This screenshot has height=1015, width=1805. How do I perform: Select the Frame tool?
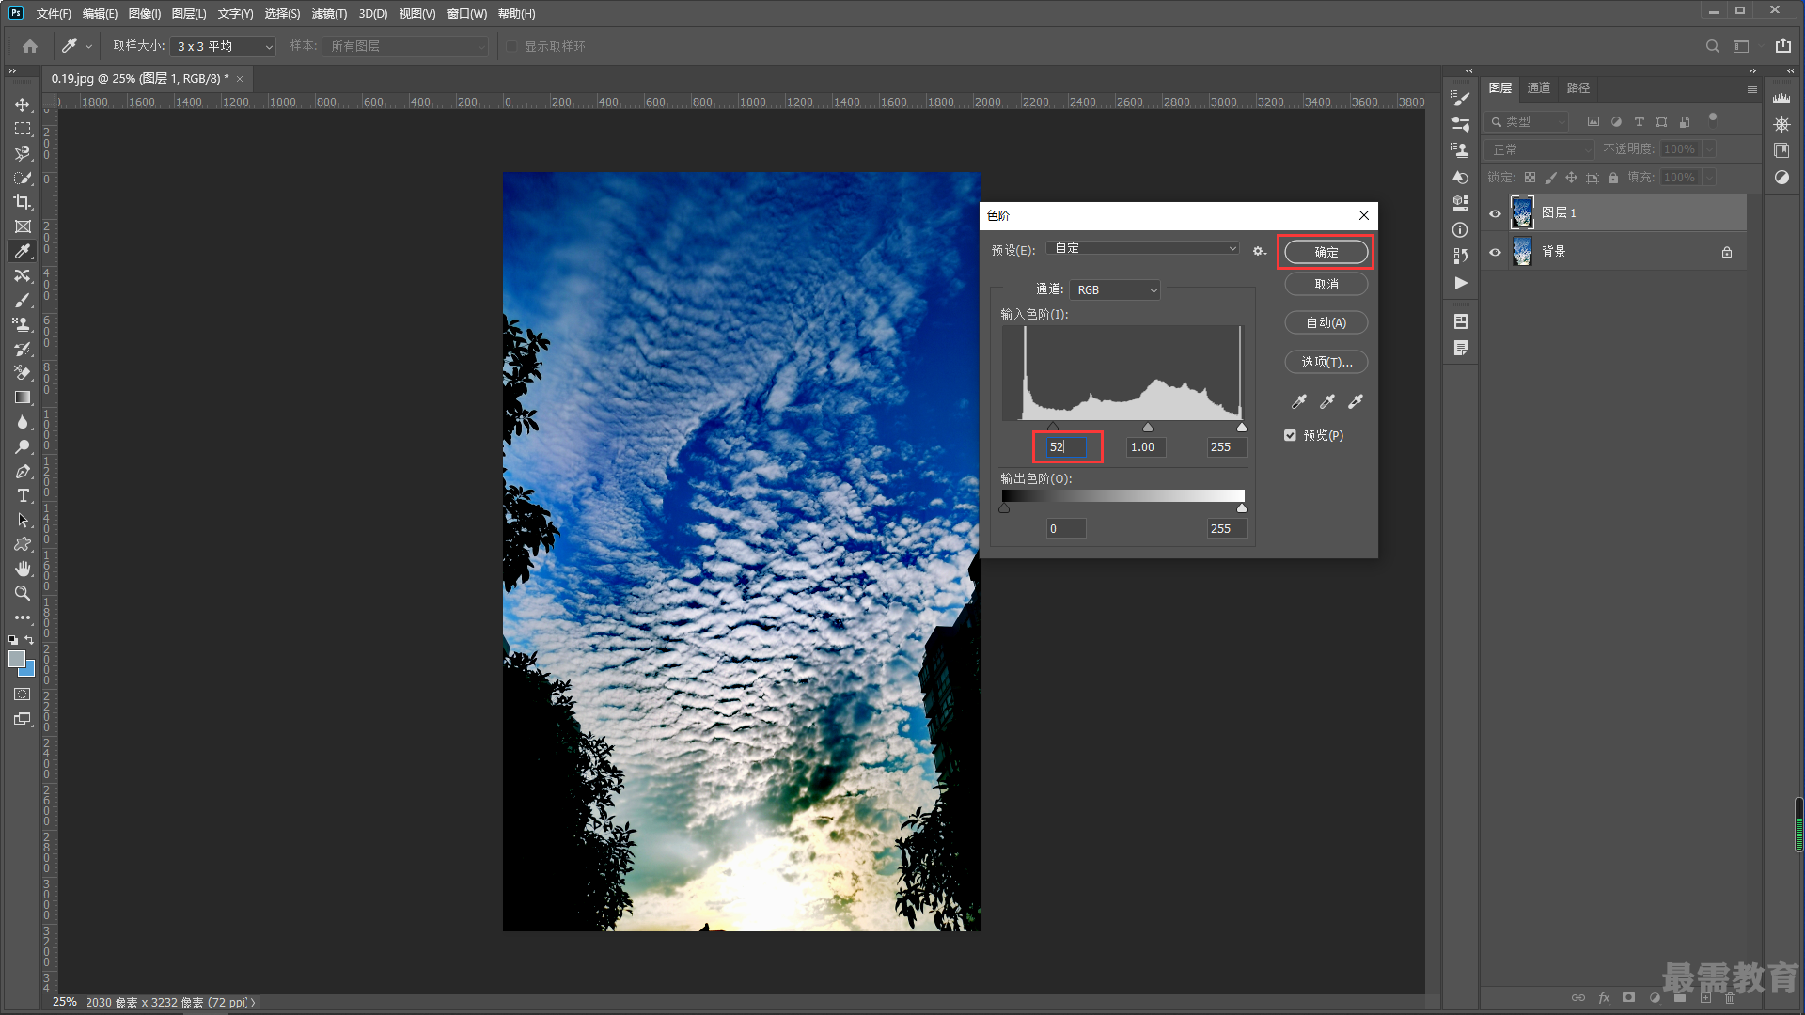(23, 226)
